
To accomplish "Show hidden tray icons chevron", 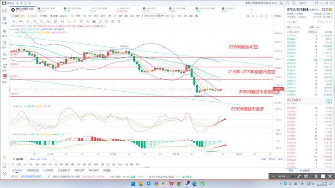I will [281, 184].
